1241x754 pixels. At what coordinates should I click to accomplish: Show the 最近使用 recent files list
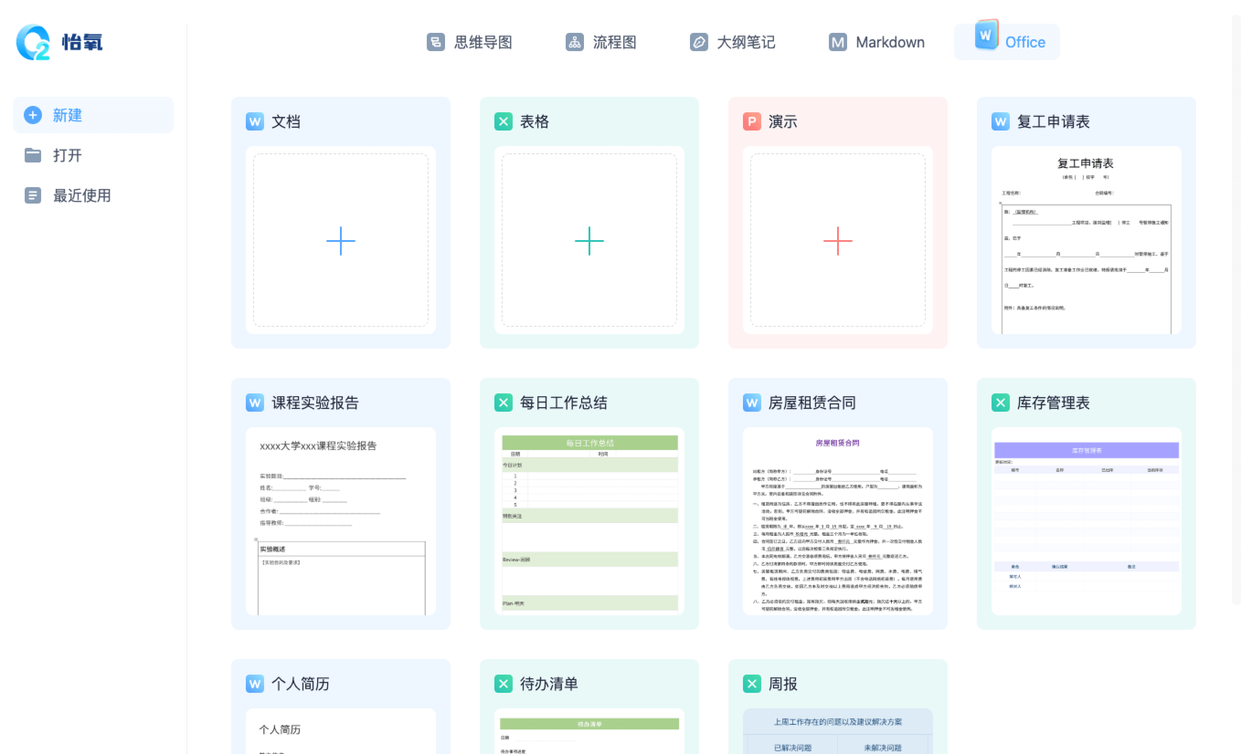coord(93,195)
